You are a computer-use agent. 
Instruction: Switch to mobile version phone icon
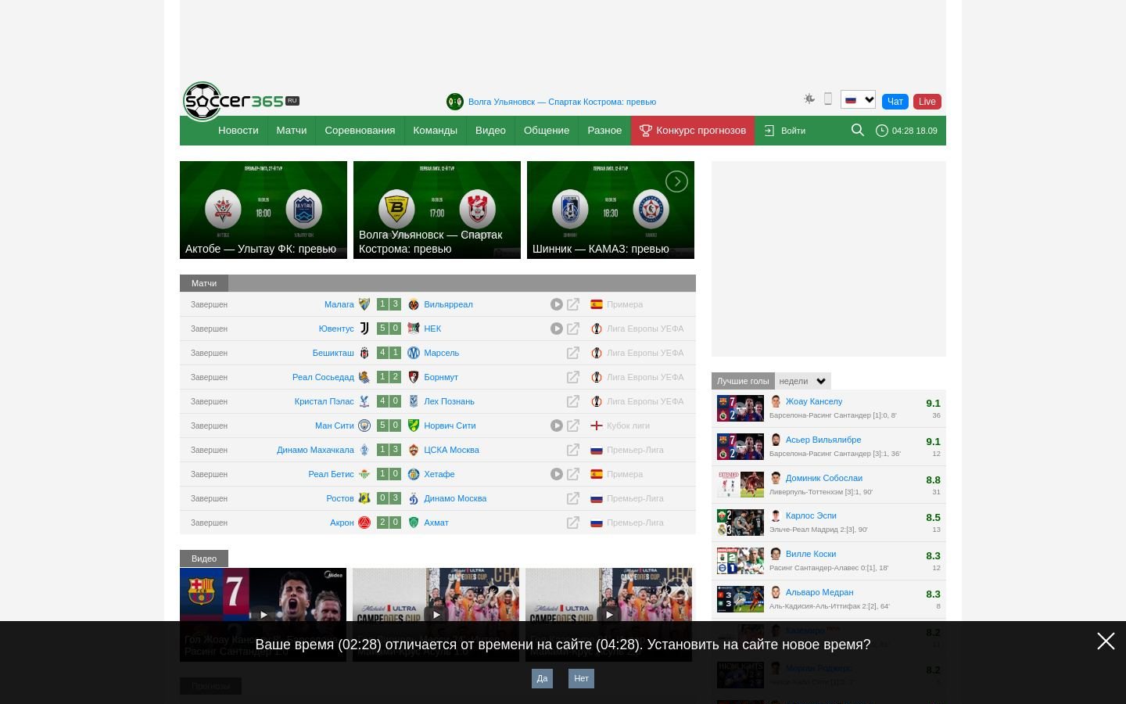click(828, 99)
